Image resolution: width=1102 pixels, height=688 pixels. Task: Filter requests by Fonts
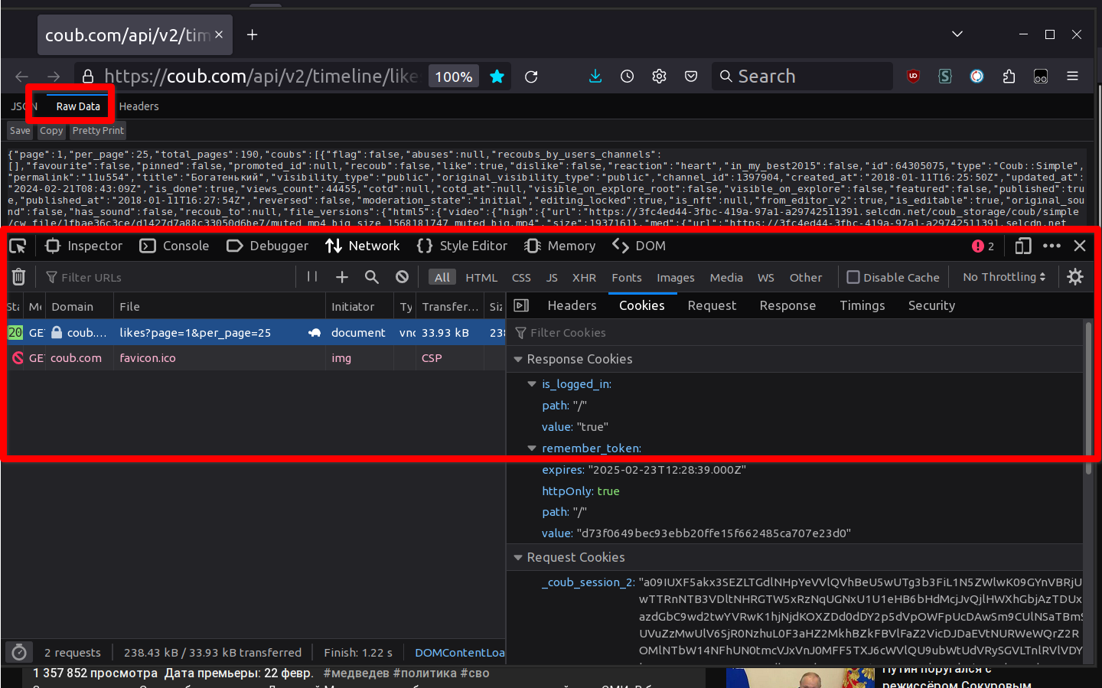(627, 277)
